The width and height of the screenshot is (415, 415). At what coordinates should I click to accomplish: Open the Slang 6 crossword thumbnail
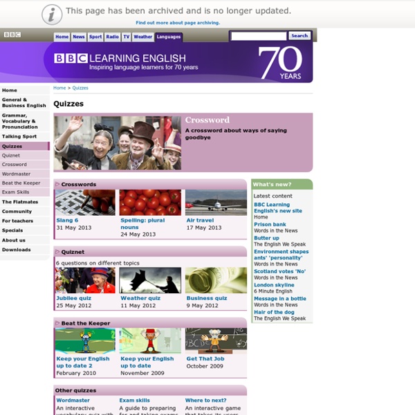(85, 203)
